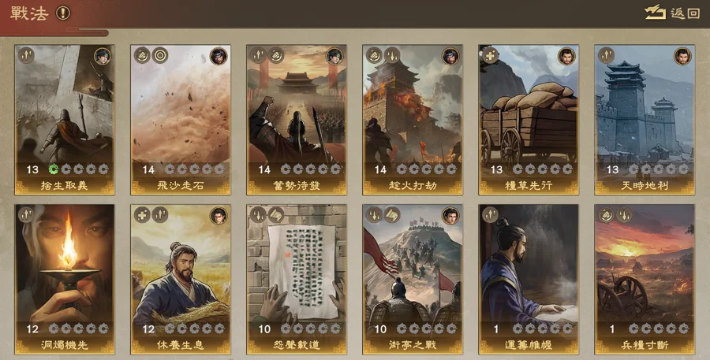
Task: Select the 飛沙走石 sandstorm card
Action: [181, 120]
